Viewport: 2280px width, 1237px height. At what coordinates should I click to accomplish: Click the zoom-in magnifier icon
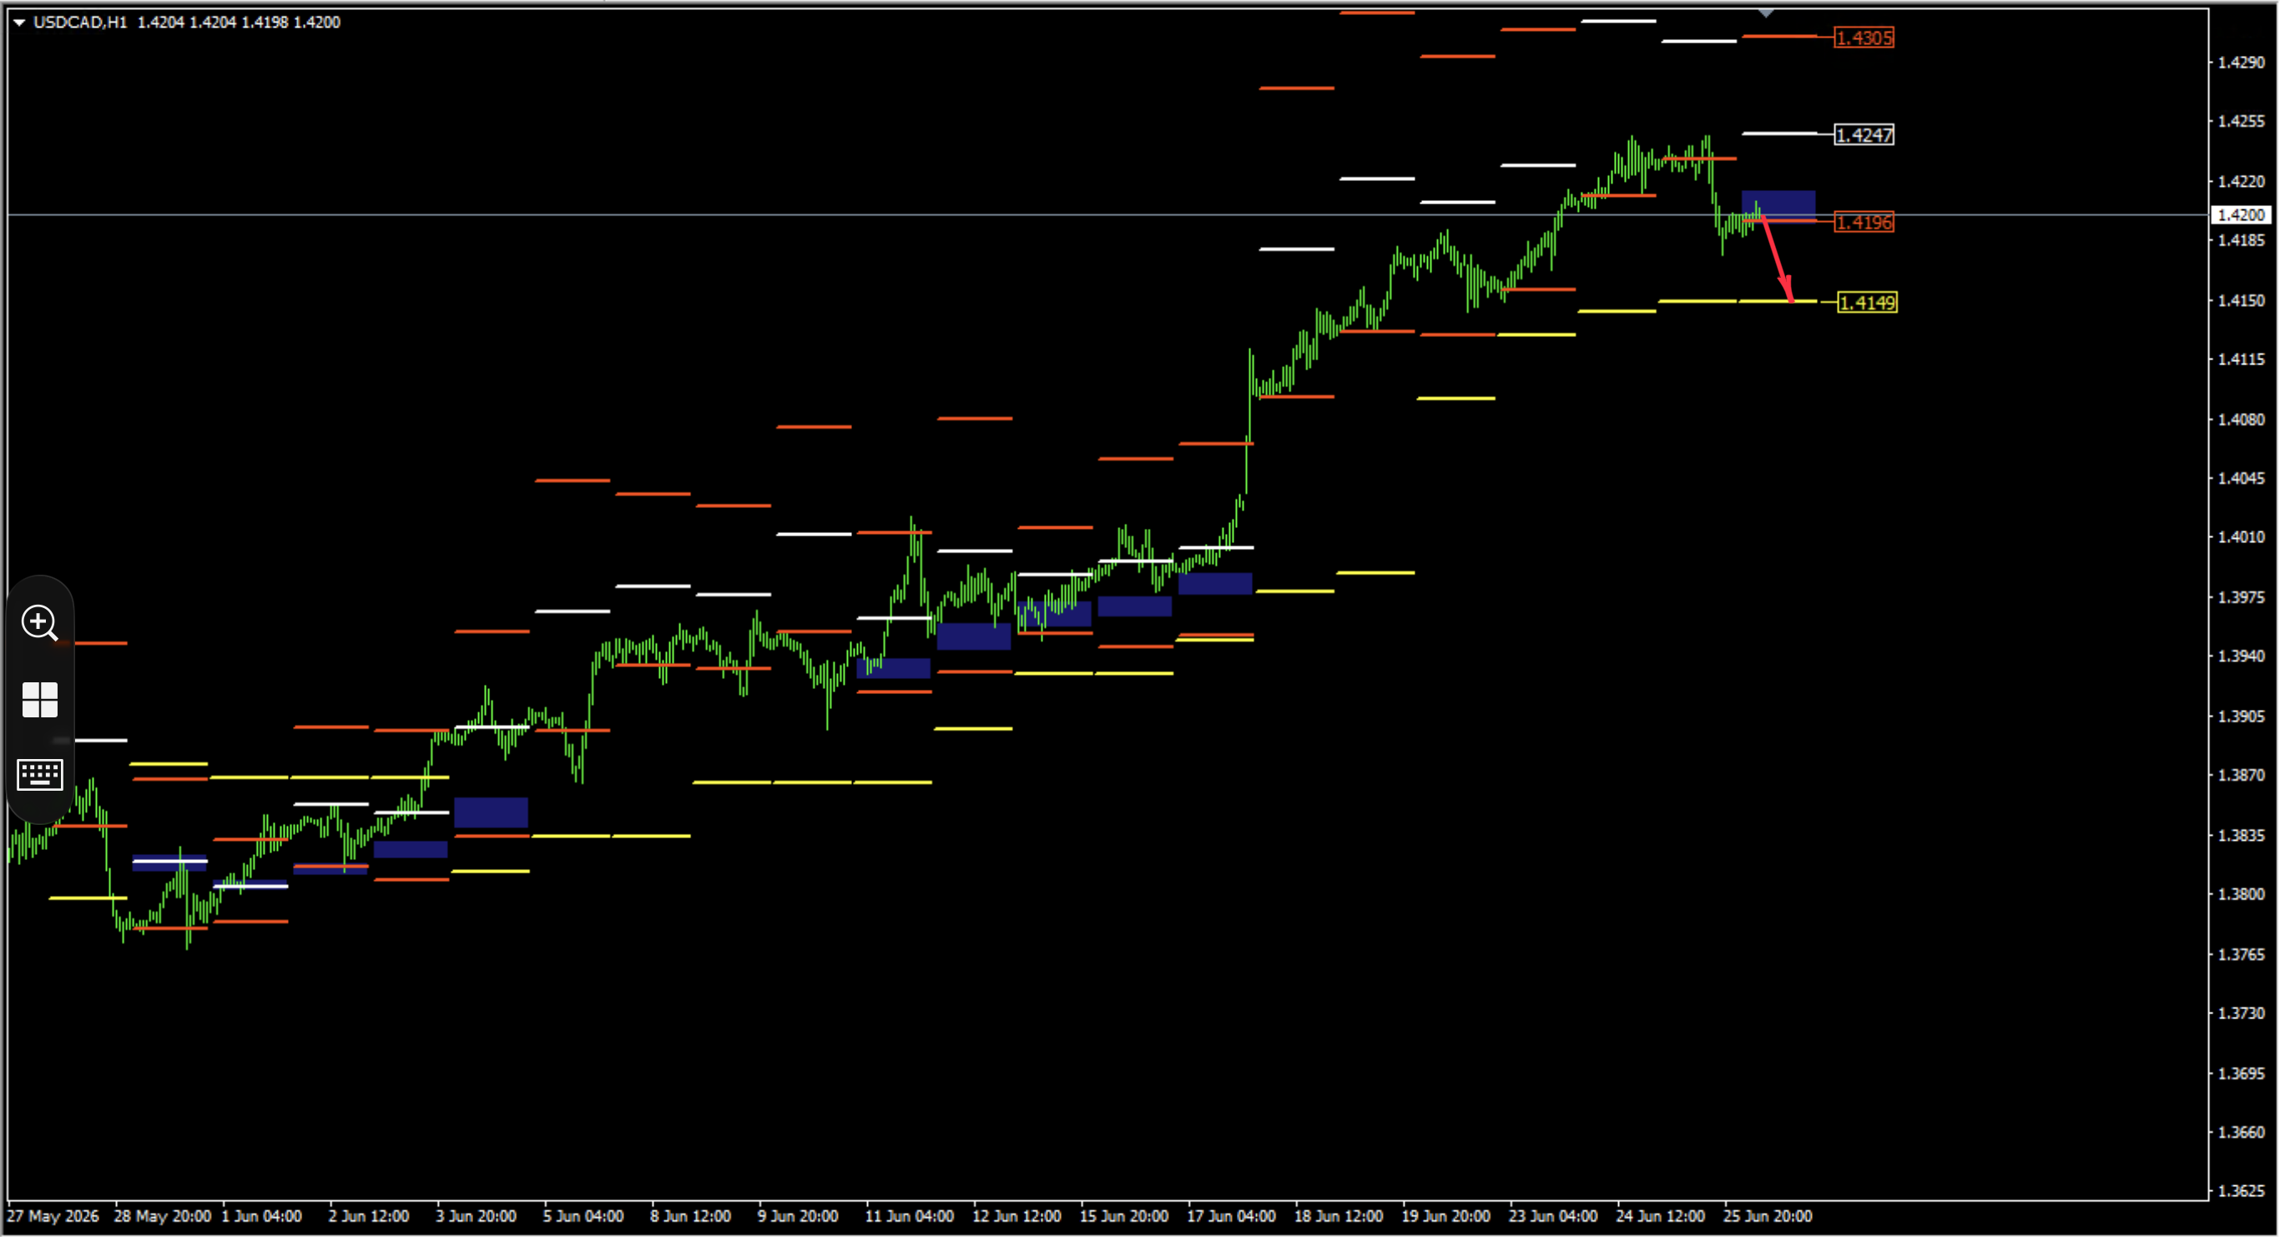tap(40, 623)
